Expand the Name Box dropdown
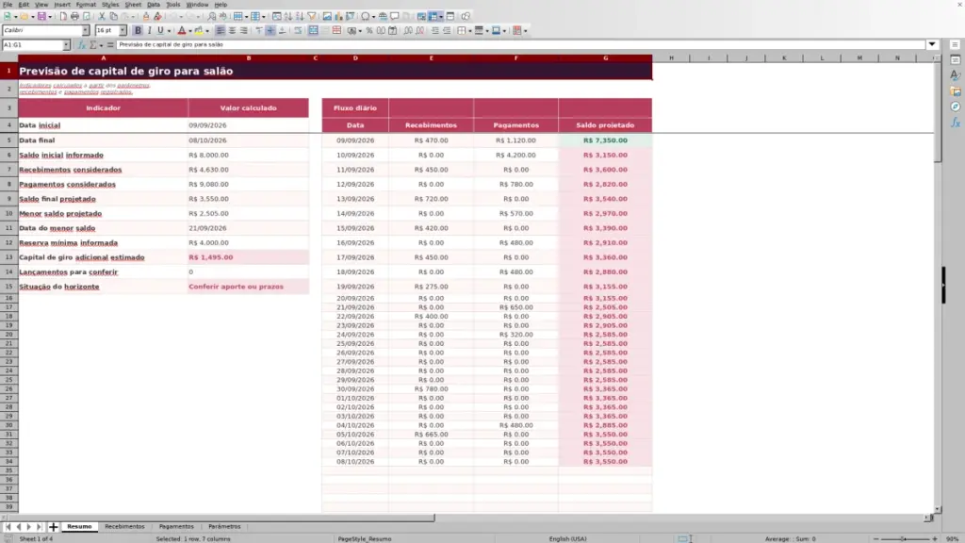This screenshot has width=965, height=543. click(x=66, y=45)
